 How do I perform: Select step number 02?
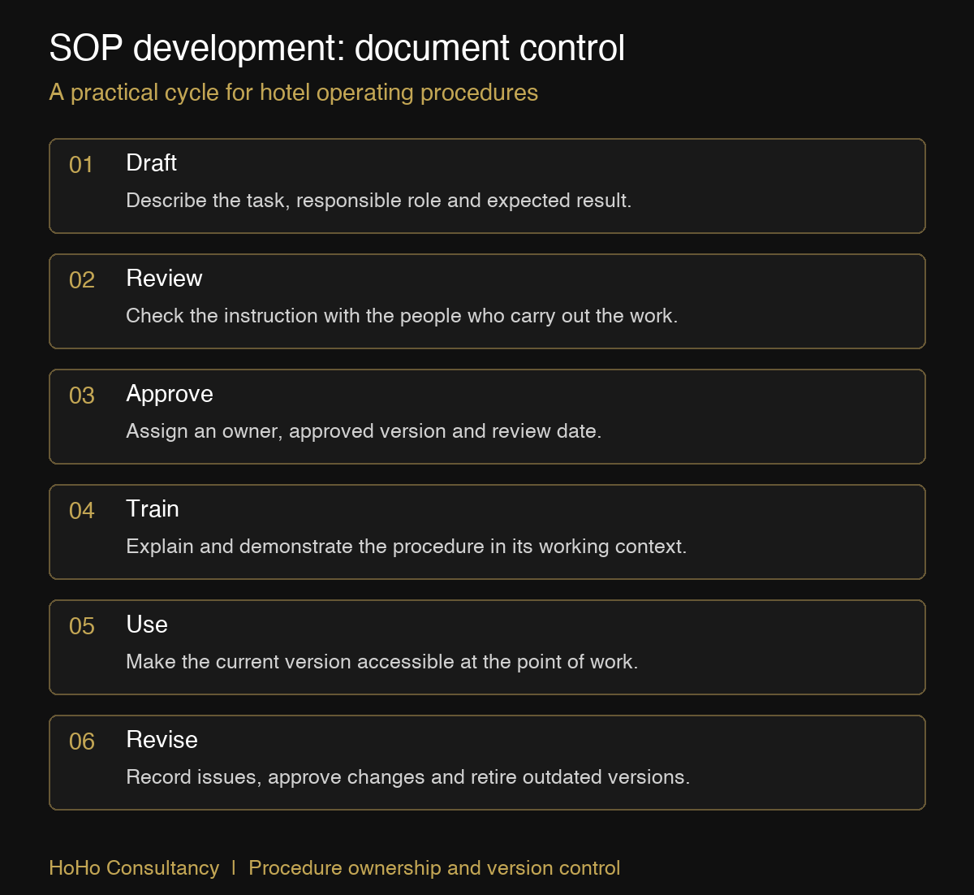coord(82,280)
